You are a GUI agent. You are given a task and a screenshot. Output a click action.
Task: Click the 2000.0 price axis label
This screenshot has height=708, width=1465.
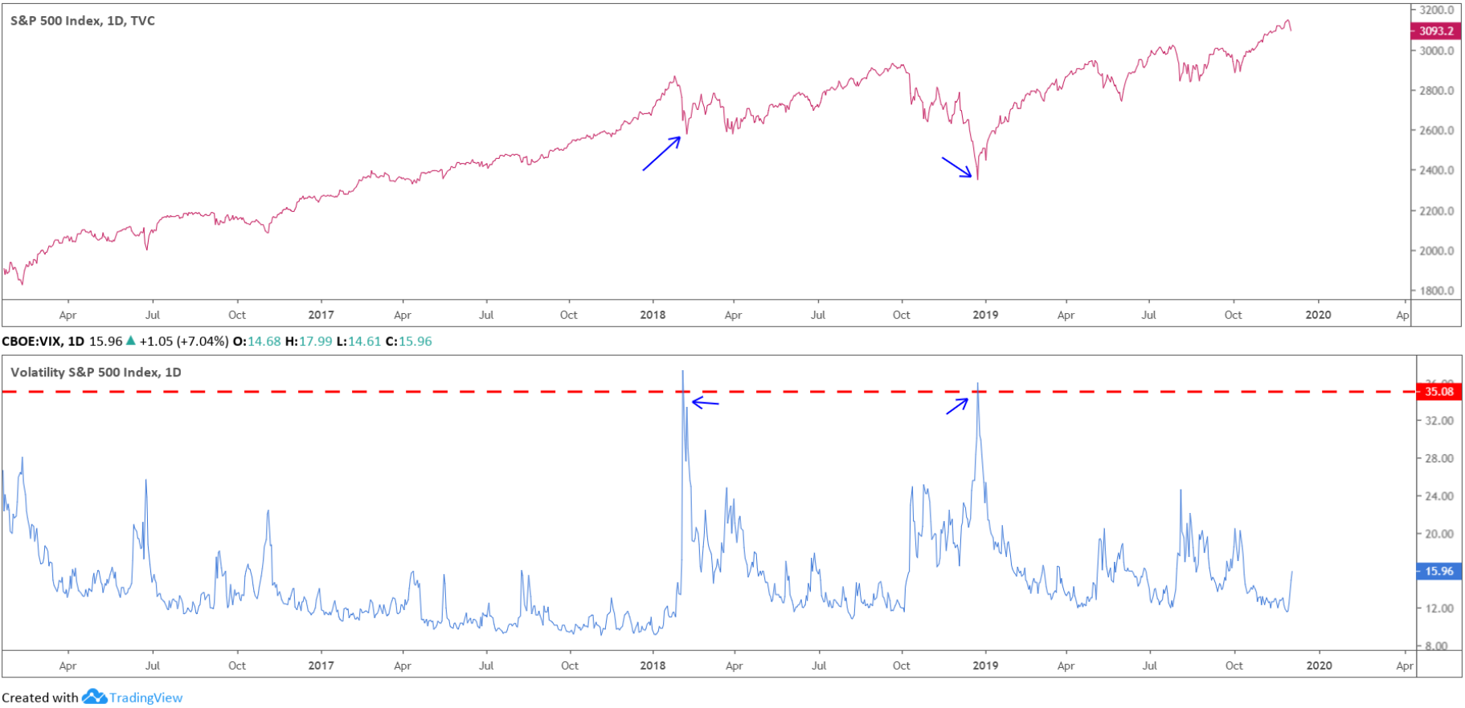point(1437,250)
